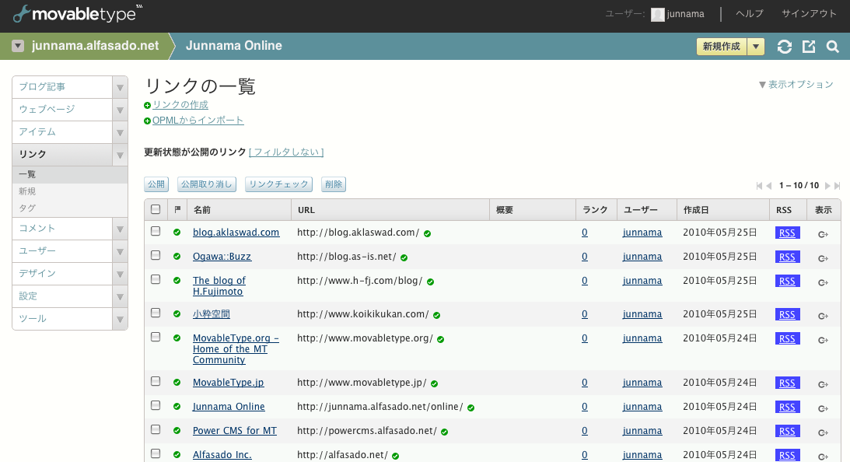This screenshot has height=462, width=850.
Task: Click the view icon in blog.aklaswad.com row
Action: click(x=823, y=234)
